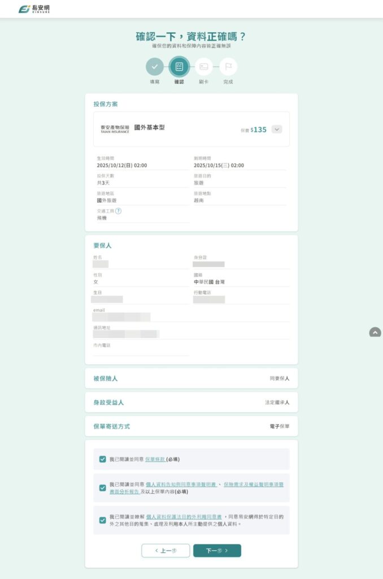Toggle the 個人資料告知 agreement checkbox
The height and width of the screenshot is (579, 383).
(x=102, y=487)
